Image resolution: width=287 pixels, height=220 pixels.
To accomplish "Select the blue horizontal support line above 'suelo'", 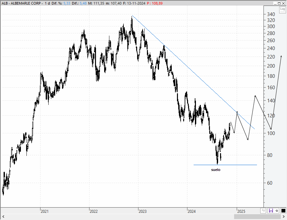I will [225, 165].
